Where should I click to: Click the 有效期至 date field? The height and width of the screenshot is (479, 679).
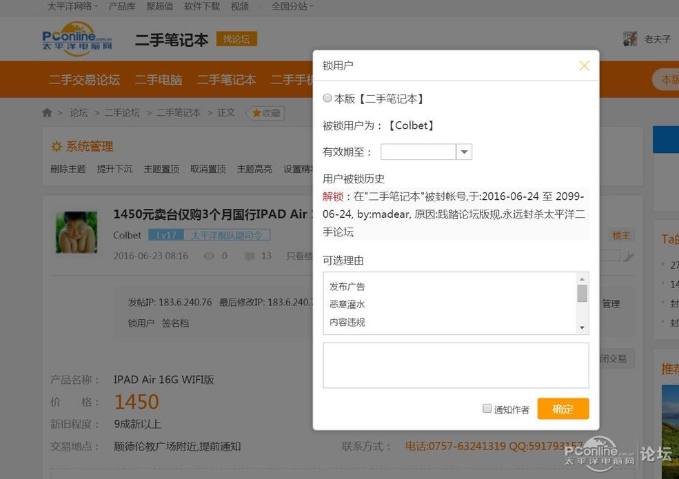coord(418,152)
